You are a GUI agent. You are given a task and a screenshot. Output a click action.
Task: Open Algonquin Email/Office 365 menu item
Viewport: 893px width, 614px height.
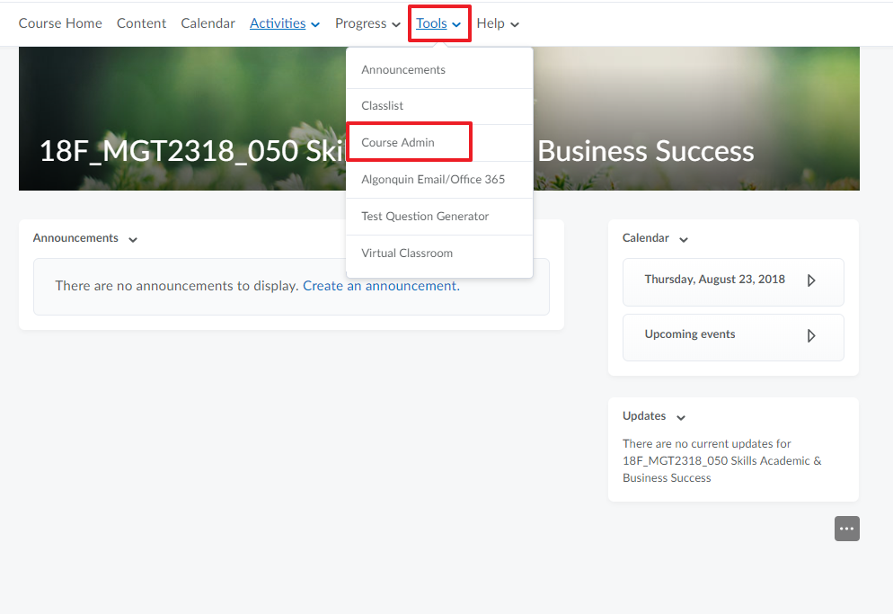pos(433,179)
